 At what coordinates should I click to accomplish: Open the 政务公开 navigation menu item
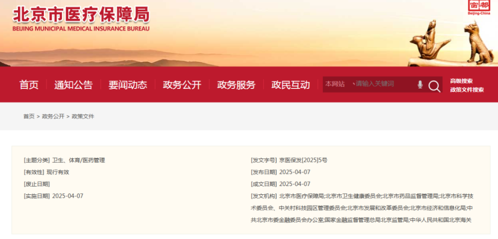click(x=182, y=85)
